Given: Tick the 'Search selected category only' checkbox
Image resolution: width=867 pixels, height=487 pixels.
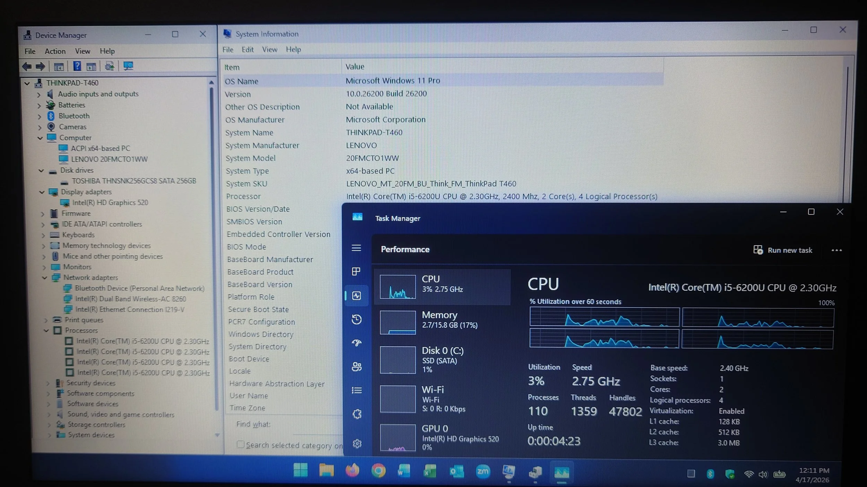Looking at the screenshot, I should pos(240,444).
